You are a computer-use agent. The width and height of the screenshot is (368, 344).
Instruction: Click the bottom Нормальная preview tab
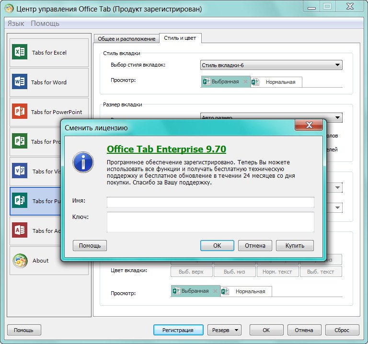click(x=246, y=291)
